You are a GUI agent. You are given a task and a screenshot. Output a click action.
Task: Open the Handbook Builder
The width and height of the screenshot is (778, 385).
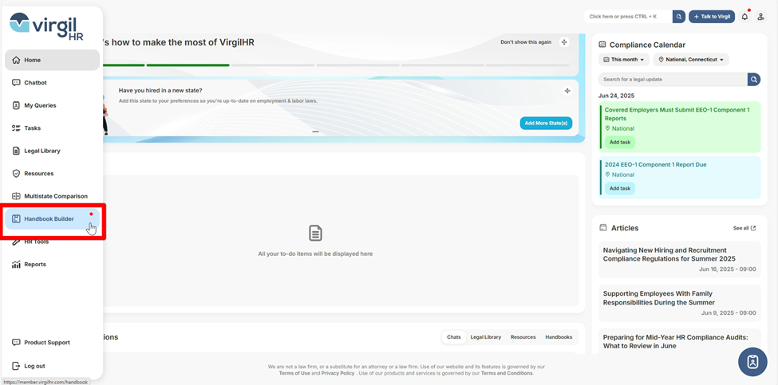(52, 219)
